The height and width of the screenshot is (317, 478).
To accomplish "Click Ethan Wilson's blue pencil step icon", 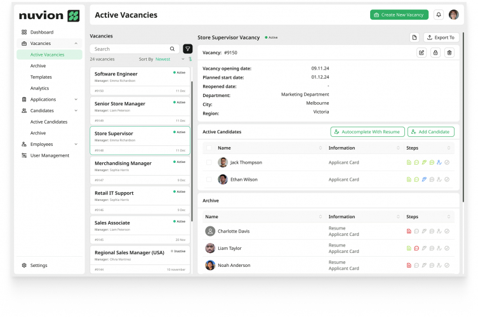I will tap(424, 179).
